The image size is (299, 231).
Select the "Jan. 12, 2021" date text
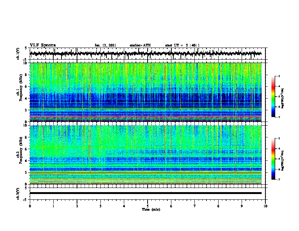(105, 45)
